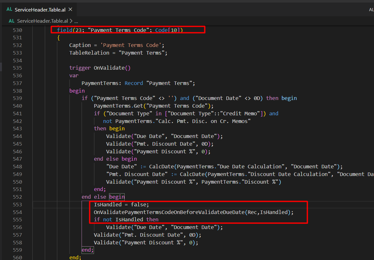Click the "if not IsHandled then" line
This screenshot has height=260, width=374.
click(x=126, y=219)
